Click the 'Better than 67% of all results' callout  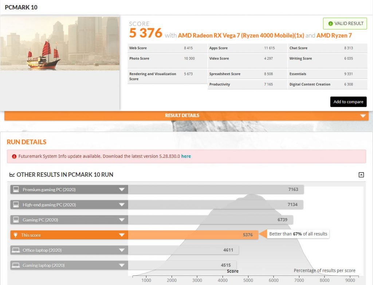[298, 234]
